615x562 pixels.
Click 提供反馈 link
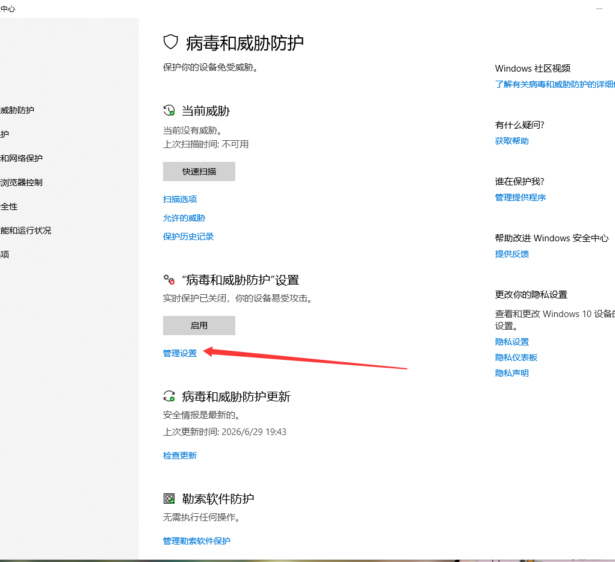point(512,254)
